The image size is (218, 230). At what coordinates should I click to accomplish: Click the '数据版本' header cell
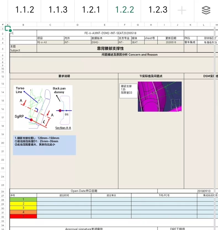(105, 38)
